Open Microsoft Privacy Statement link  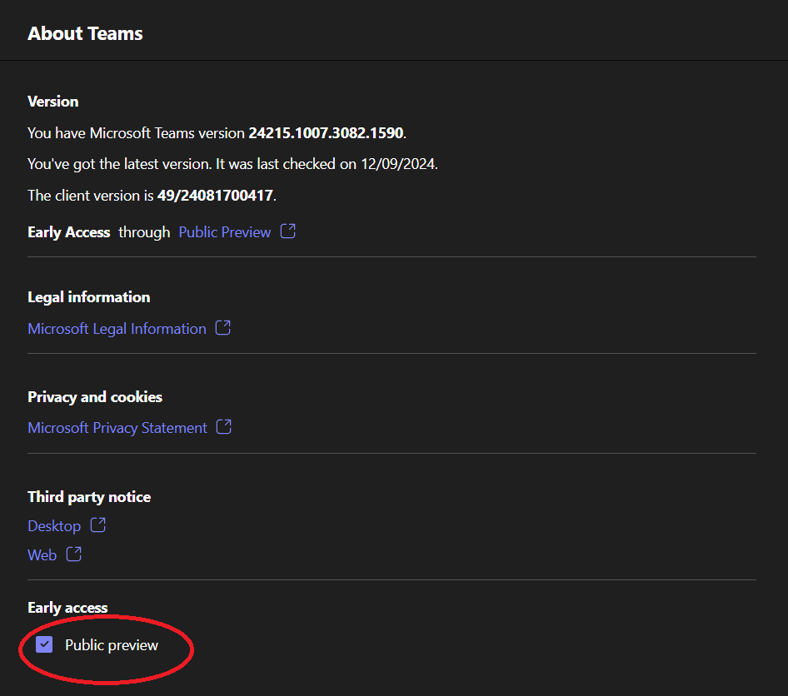(117, 427)
